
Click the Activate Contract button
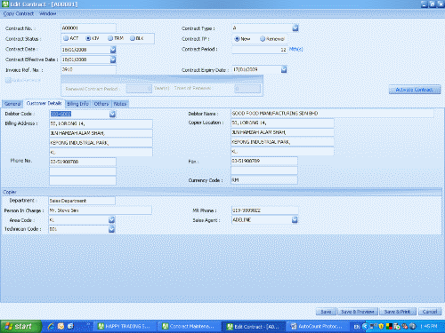[x=415, y=90]
